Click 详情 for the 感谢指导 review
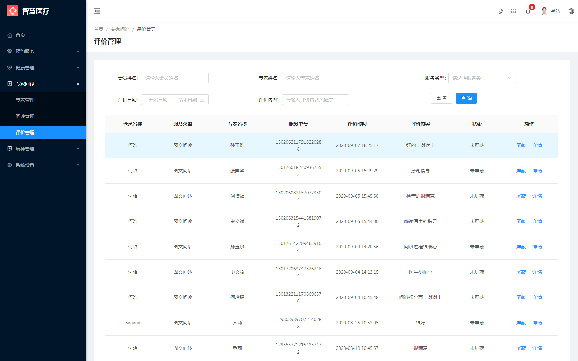The image size is (578, 361). pyautogui.click(x=537, y=171)
